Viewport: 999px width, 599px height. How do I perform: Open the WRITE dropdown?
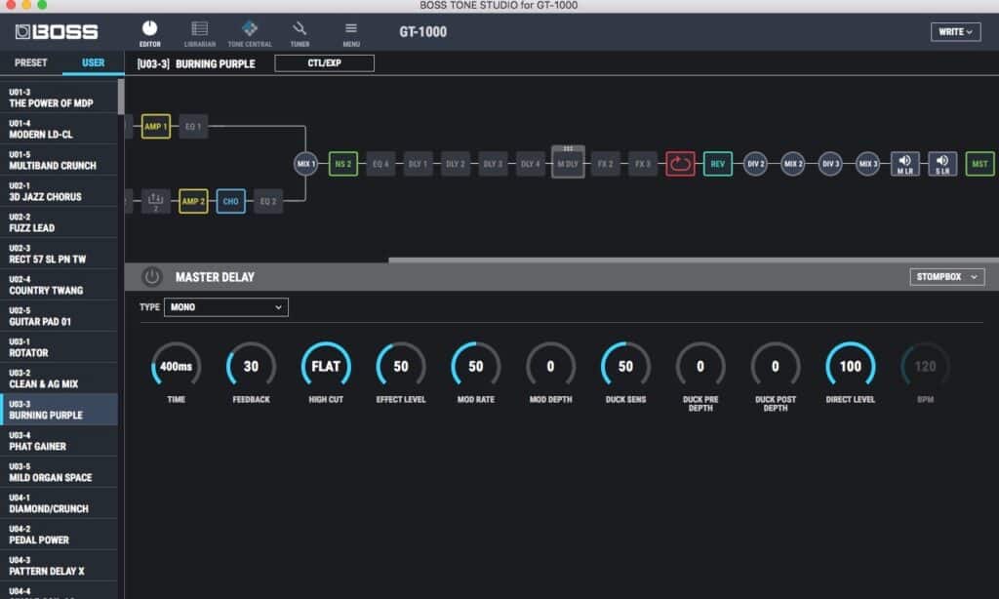pyautogui.click(x=956, y=32)
